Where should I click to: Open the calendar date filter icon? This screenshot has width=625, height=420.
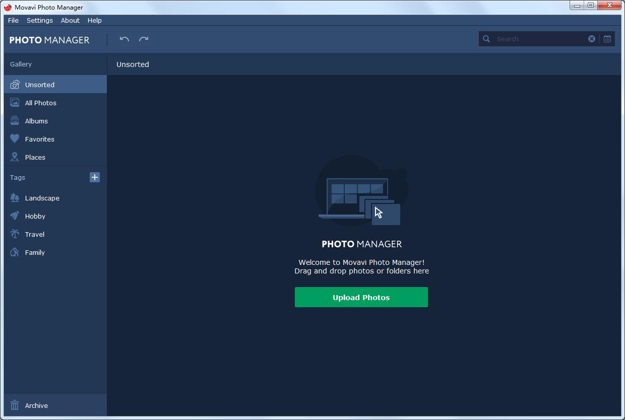(x=607, y=39)
